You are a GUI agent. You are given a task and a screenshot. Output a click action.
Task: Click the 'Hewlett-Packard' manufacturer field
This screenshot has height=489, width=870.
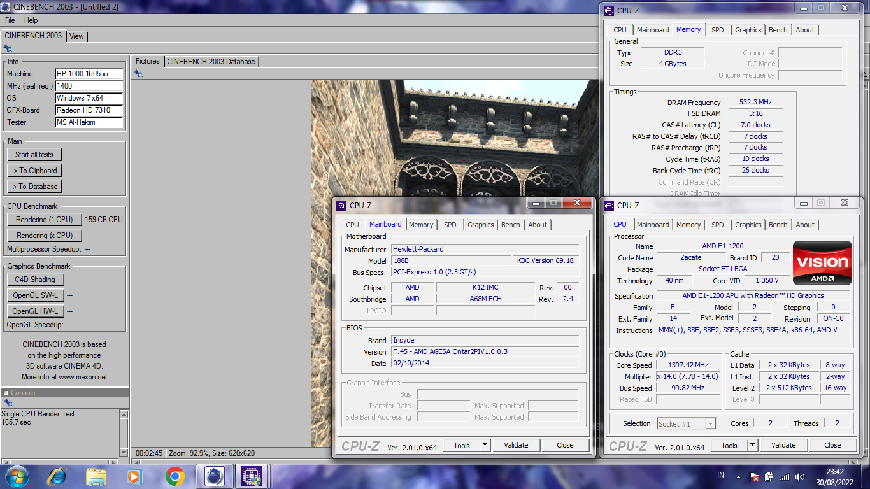pos(485,249)
